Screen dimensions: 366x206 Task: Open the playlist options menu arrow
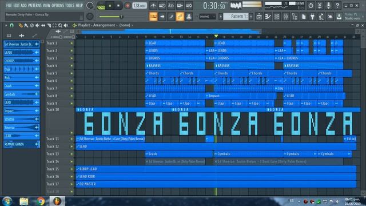(6, 25)
